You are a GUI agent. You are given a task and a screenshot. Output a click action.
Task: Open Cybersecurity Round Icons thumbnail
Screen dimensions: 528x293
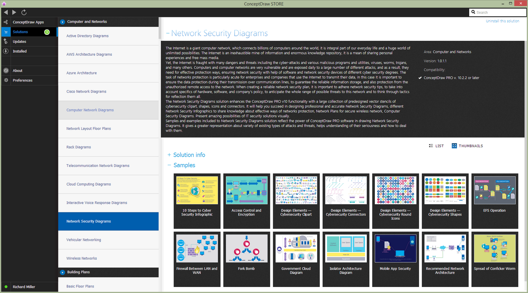pos(396,201)
